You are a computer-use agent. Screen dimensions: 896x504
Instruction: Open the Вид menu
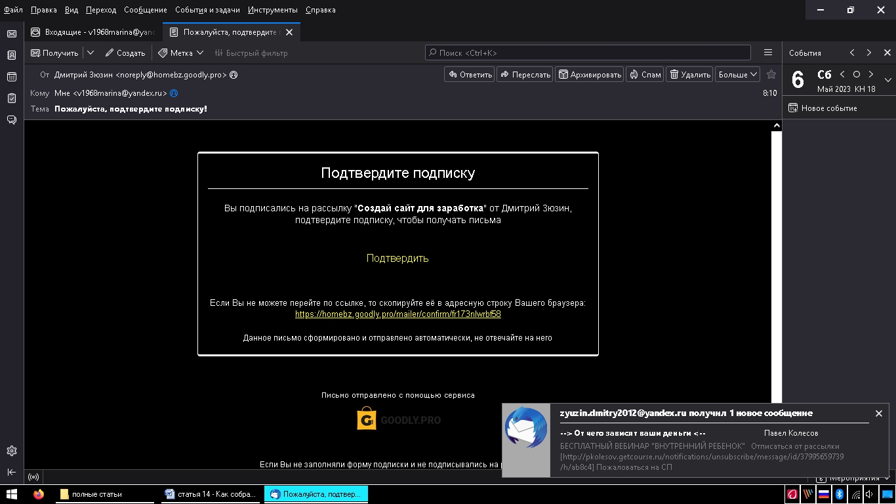tap(71, 10)
